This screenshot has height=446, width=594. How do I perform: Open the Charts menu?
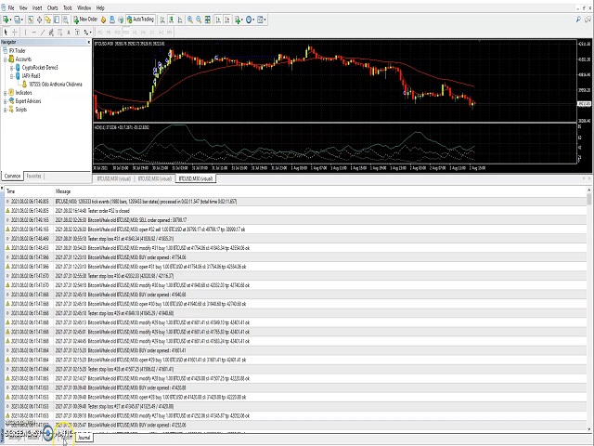[53, 7]
